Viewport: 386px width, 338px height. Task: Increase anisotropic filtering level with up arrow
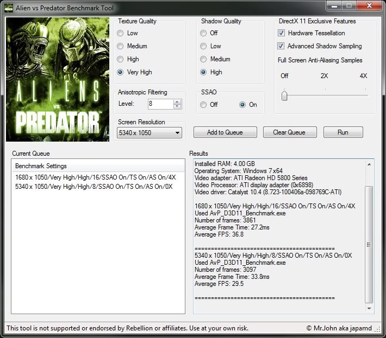[177, 101]
